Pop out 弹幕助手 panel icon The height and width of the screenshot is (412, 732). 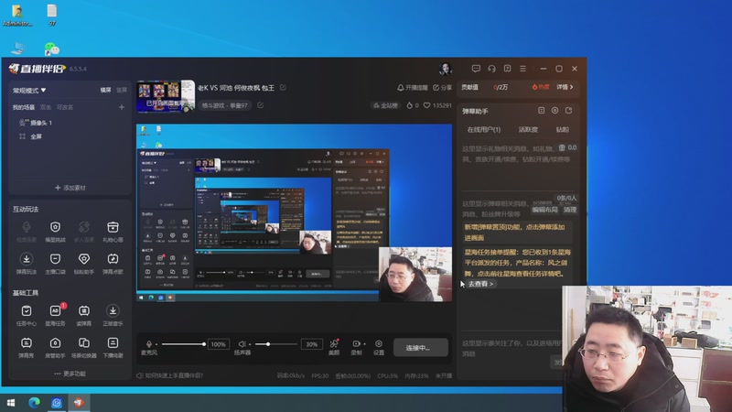tap(568, 111)
